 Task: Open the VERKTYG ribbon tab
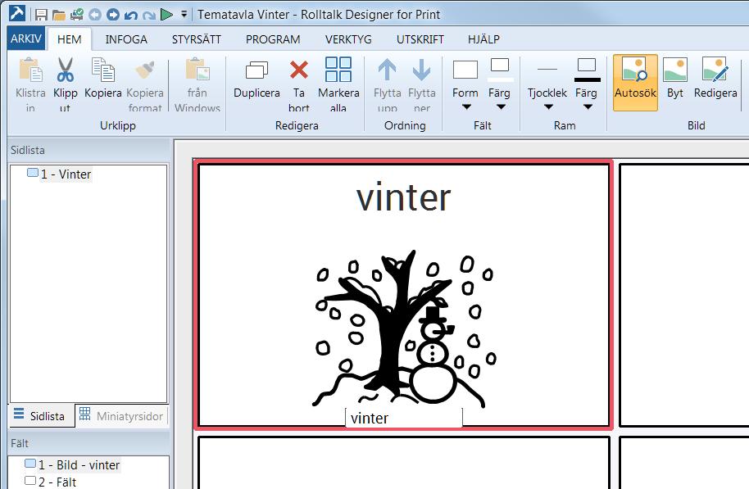tap(348, 39)
